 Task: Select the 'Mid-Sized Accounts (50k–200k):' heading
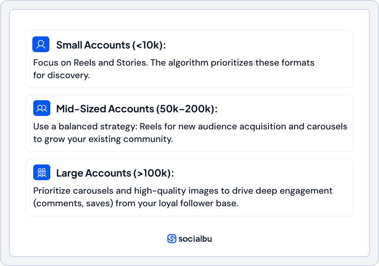[137, 109]
